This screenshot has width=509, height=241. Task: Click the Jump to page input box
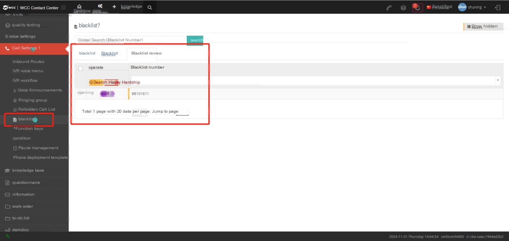[x=182, y=112]
